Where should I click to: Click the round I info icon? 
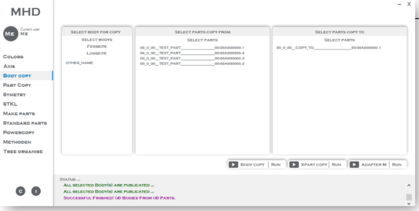(x=36, y=191)
